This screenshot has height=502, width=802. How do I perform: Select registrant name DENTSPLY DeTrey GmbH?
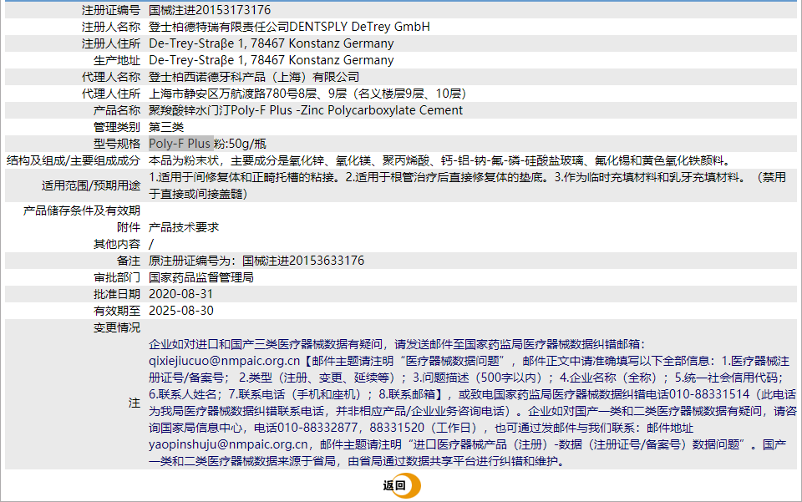pos(359,27)
